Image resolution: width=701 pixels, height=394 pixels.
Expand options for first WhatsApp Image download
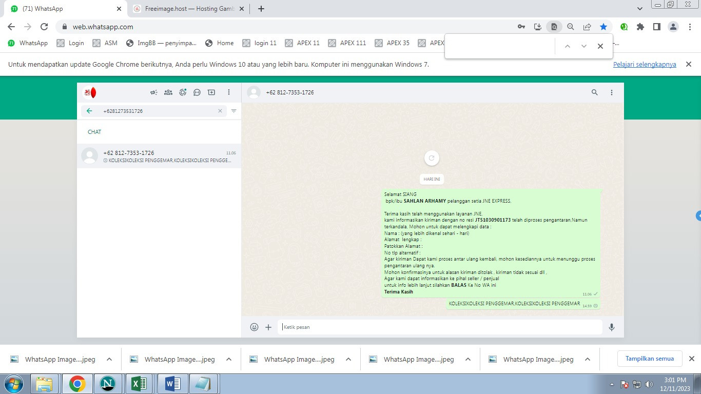tap(109, 359)
